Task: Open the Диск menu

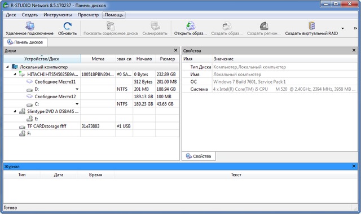Action: pos(11,15)
